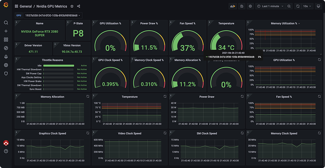This screenshot has width=325, height=168.
Task: Open the Alerting bell icon
Action: (x=6, y=57)
